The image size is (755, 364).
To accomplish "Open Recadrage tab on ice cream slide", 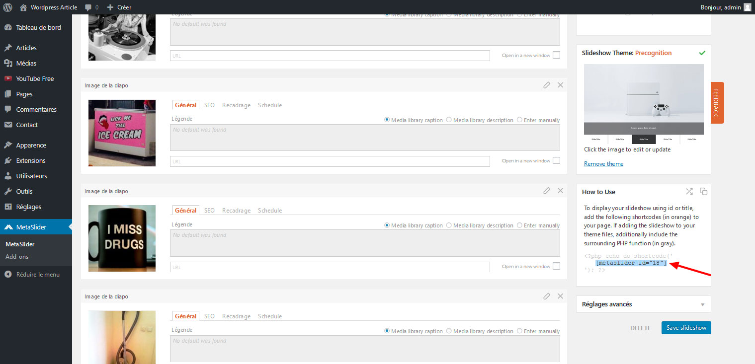I will pos(236,105).
